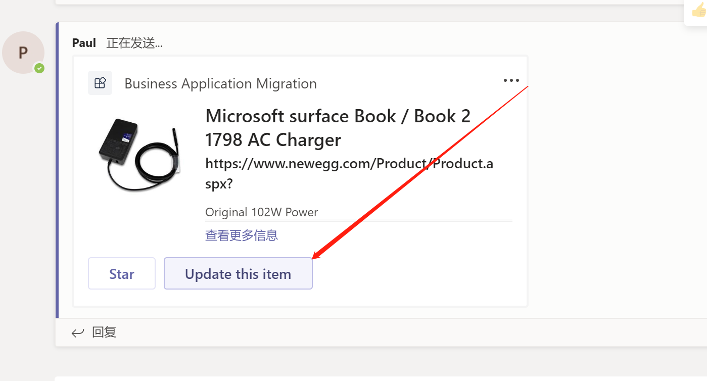This screenshot has height=381, width=707.
Task: Click the Business Application Migration app icon
Action: point(100,83)
